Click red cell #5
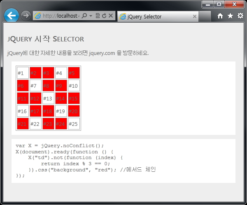 tap(74, 73)
